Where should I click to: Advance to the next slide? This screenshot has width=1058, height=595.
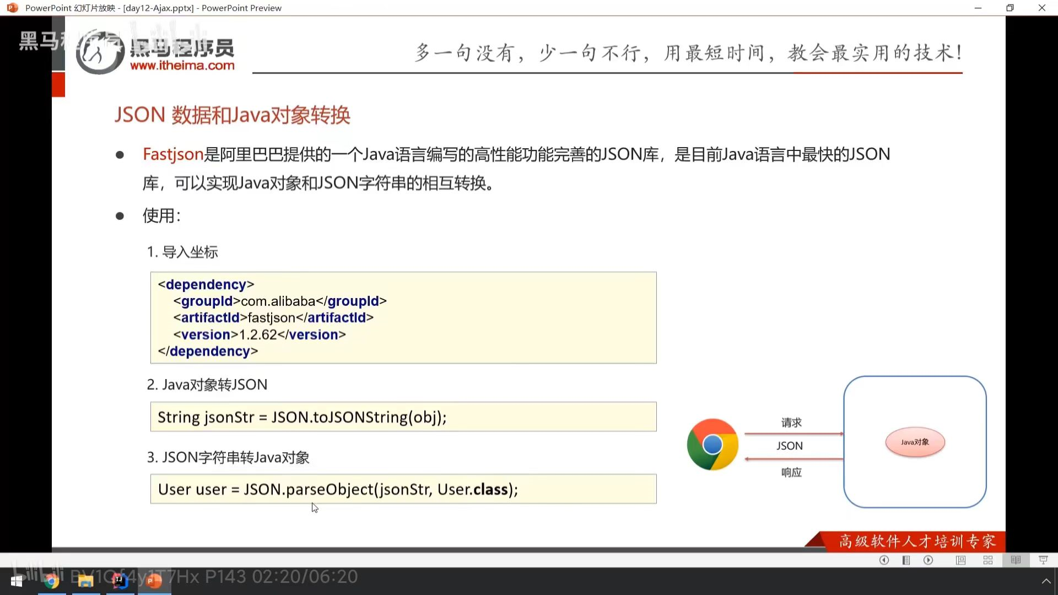tap(929, 560)
